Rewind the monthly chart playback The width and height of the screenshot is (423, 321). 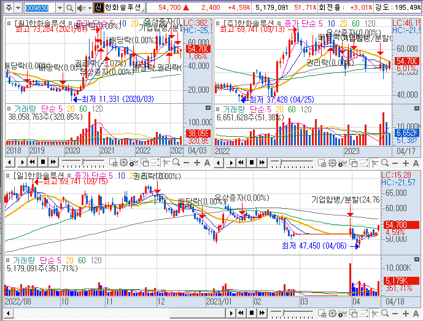[x=32, y=163]
